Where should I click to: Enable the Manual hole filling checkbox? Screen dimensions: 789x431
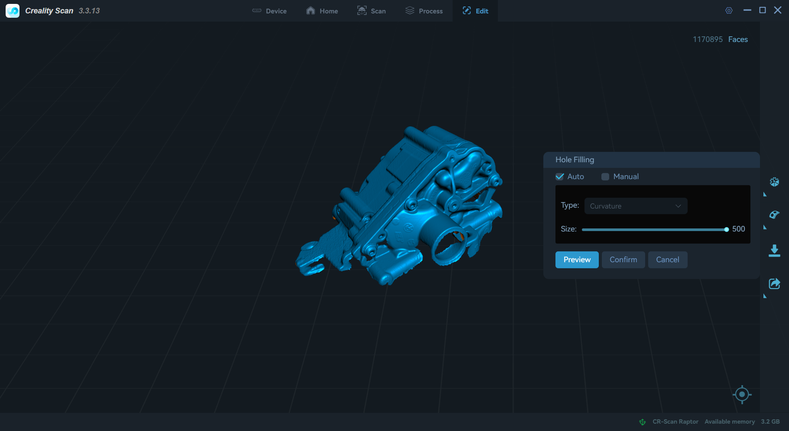pos(605,177)
